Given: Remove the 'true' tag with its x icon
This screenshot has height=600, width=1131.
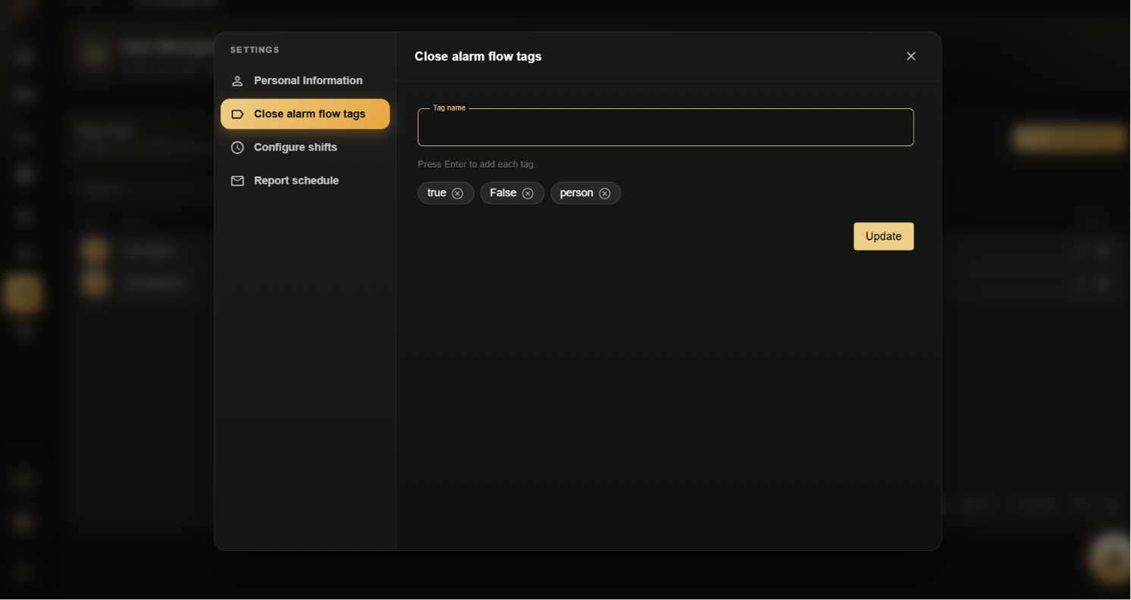Looking at the screenshot, I should [x=457, y=194].
